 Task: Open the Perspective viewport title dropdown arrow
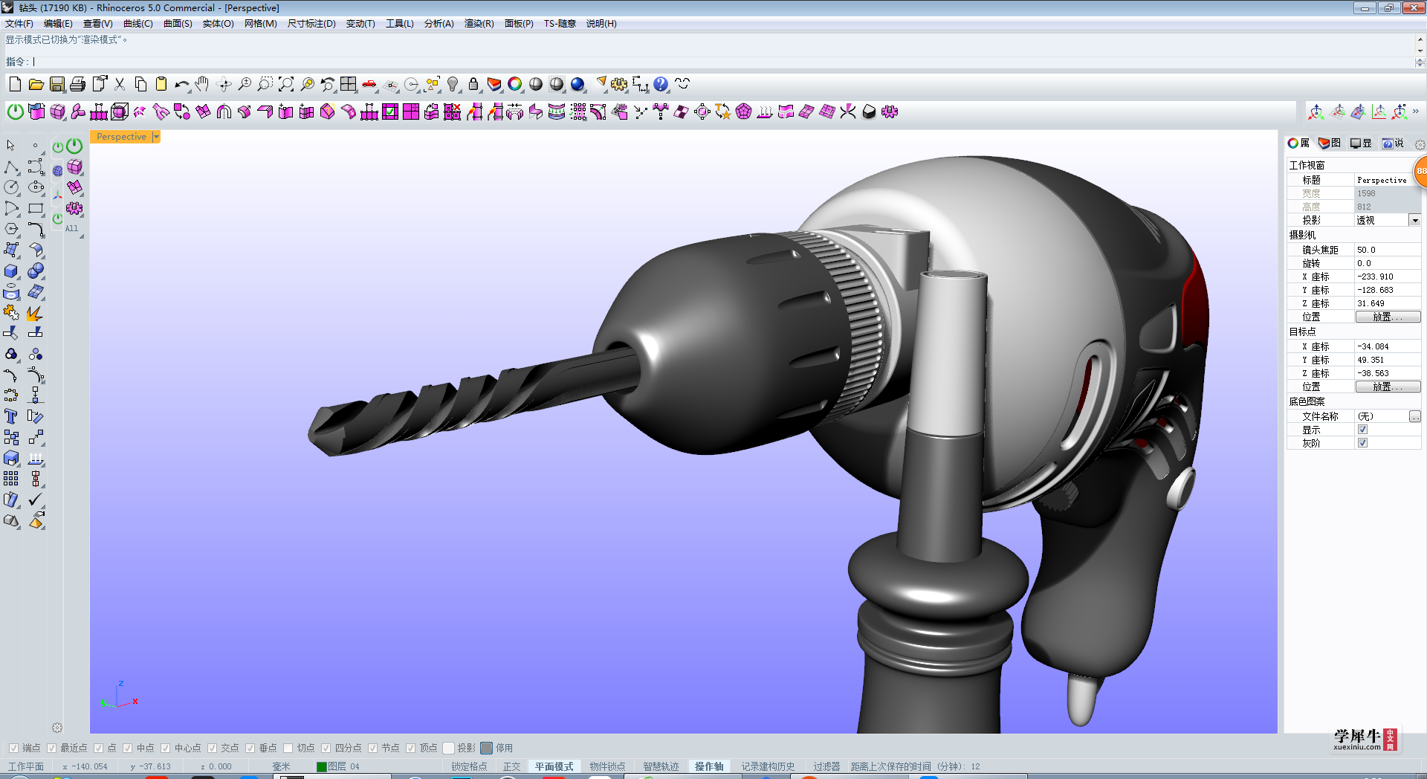pyautogui.click(x=156, y=137)
